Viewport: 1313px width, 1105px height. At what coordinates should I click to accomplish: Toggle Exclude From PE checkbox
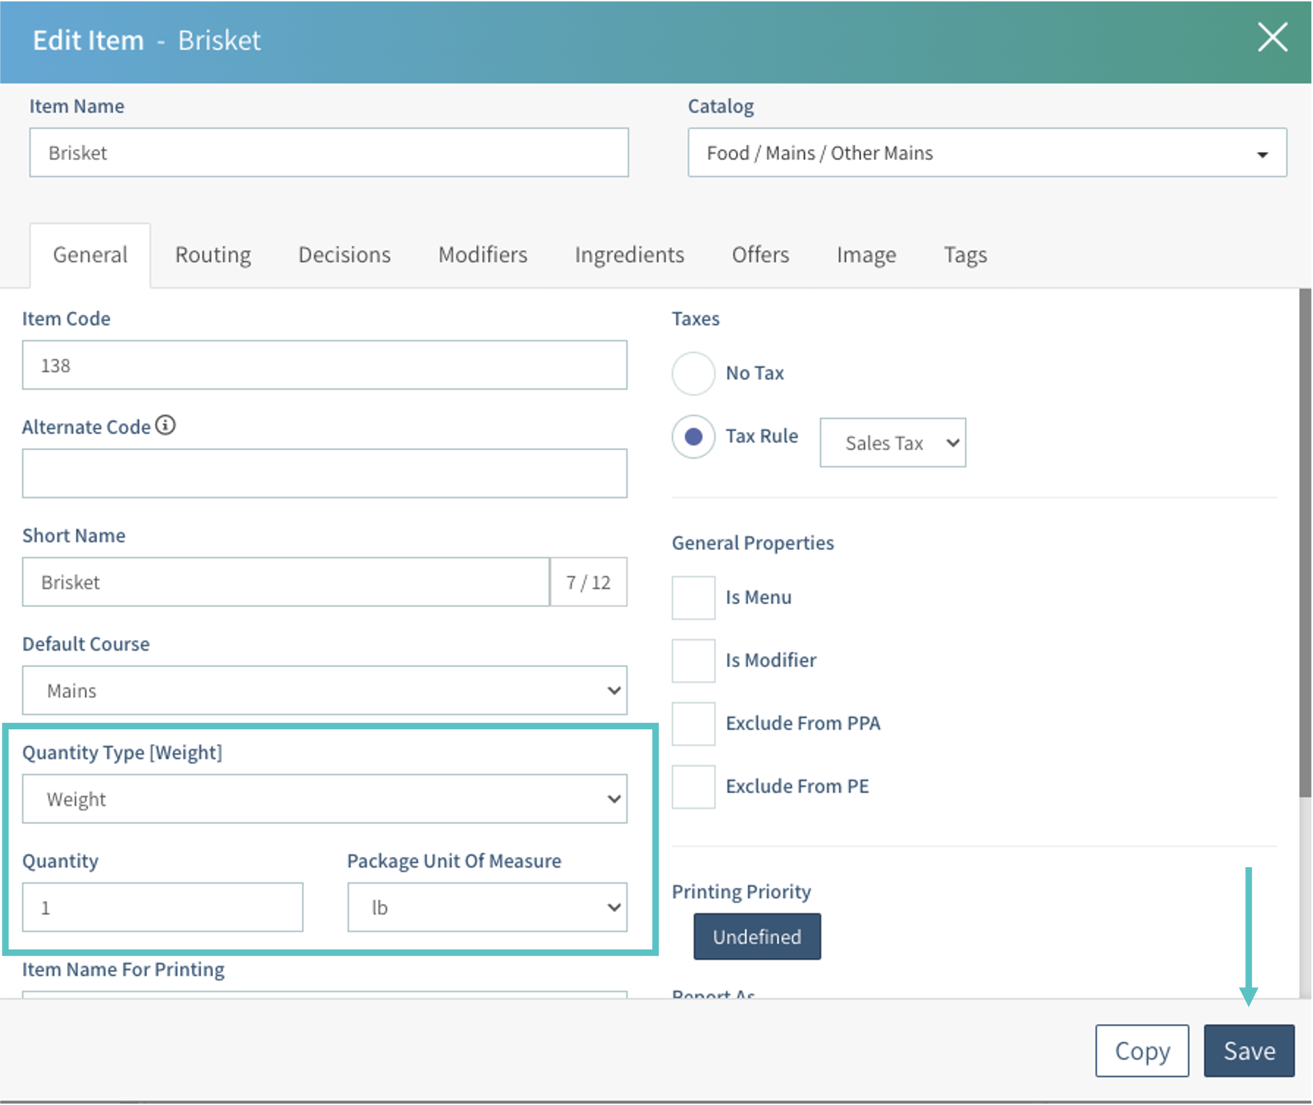693,786
